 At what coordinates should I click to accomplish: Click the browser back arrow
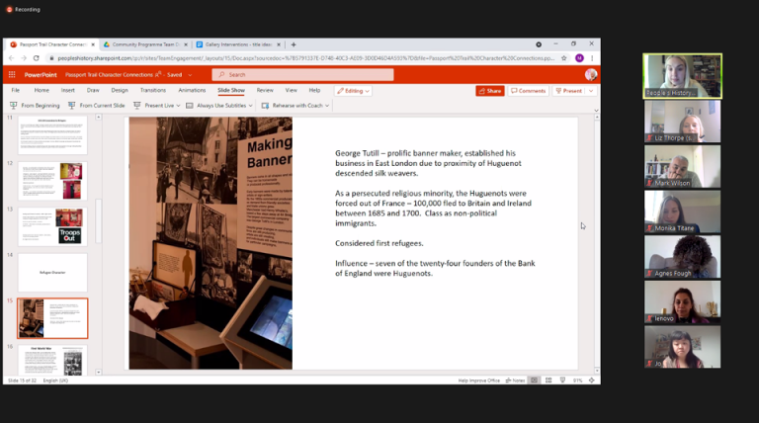(x=12, y=58)
